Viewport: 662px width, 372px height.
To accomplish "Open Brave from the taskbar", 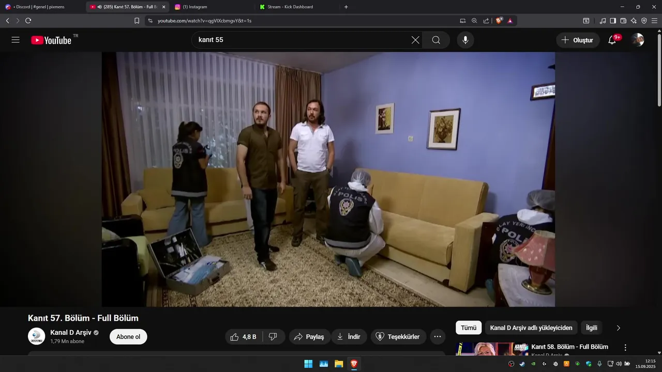I will pos(354,364).
